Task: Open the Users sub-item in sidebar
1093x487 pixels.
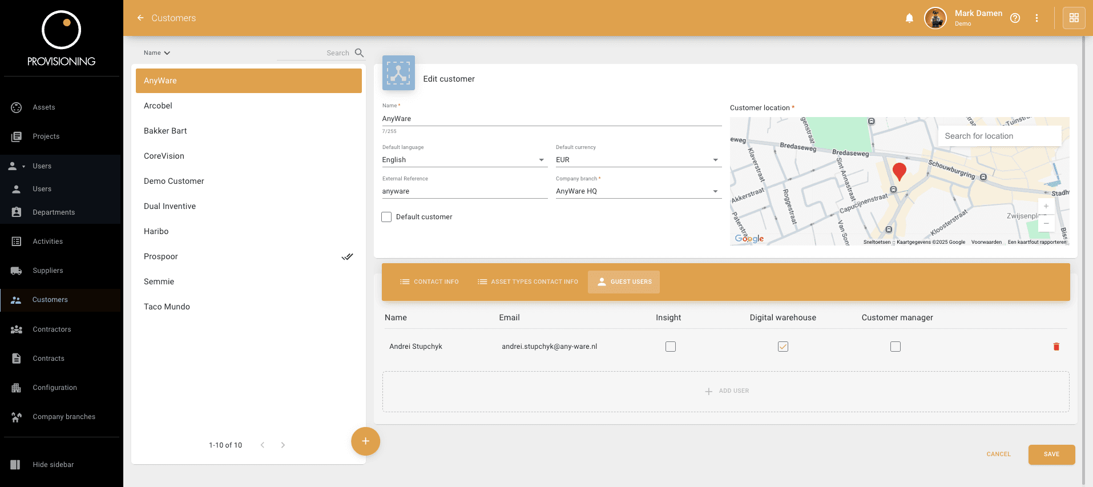Action: coord(62,189)
